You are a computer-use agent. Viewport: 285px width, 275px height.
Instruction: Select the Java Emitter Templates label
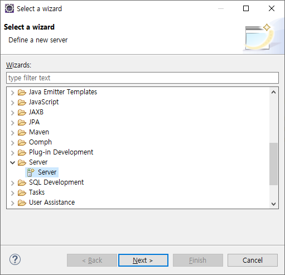(x=63, y=92)
